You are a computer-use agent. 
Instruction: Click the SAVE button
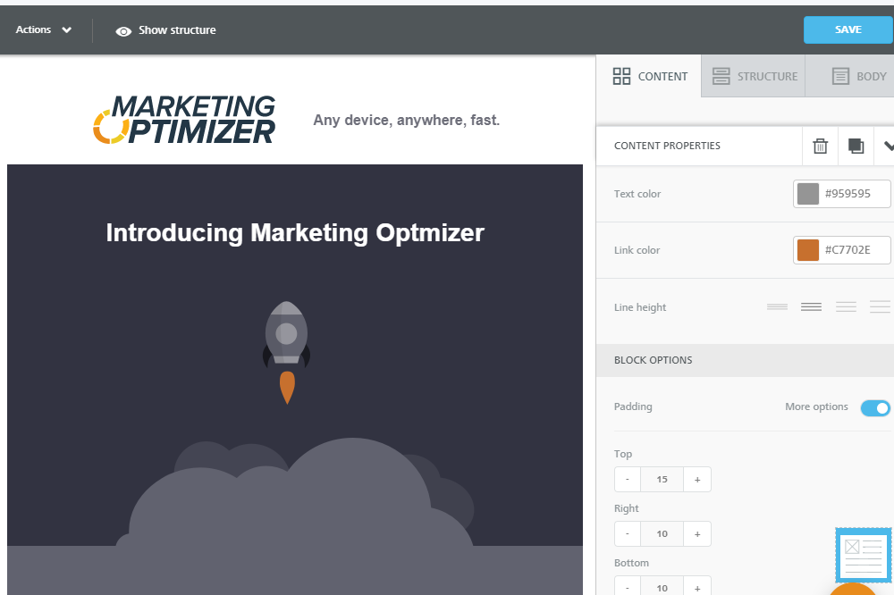coord(847,29)
